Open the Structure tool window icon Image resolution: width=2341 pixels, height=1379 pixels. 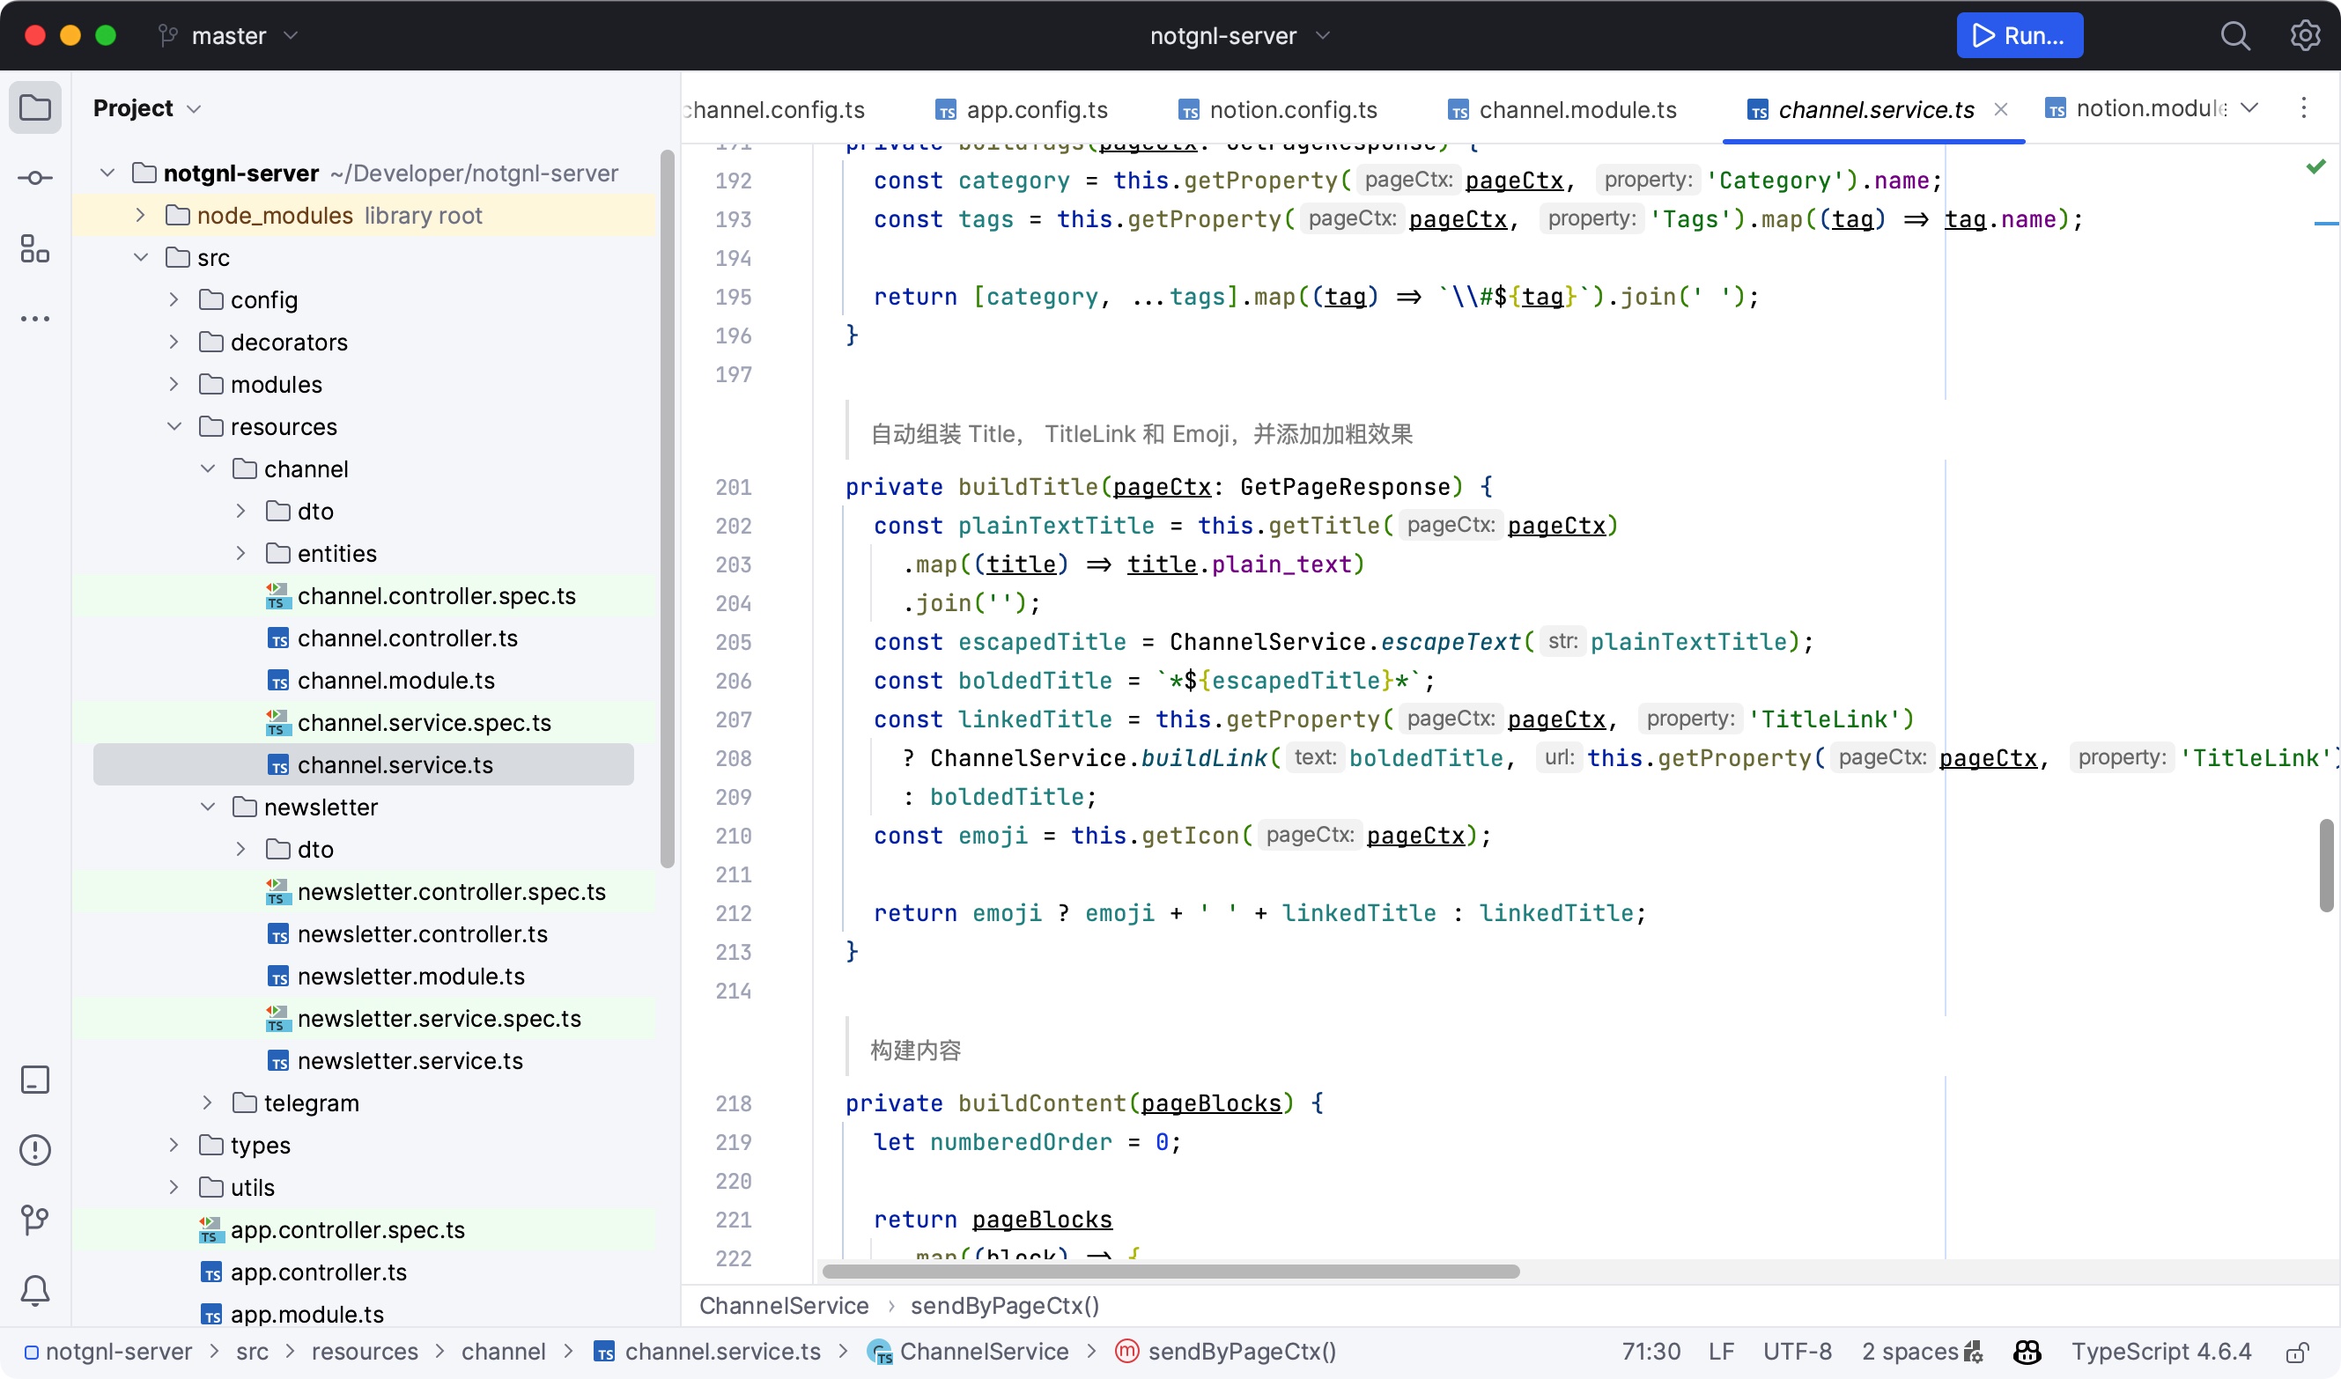[x=35, y=248]
